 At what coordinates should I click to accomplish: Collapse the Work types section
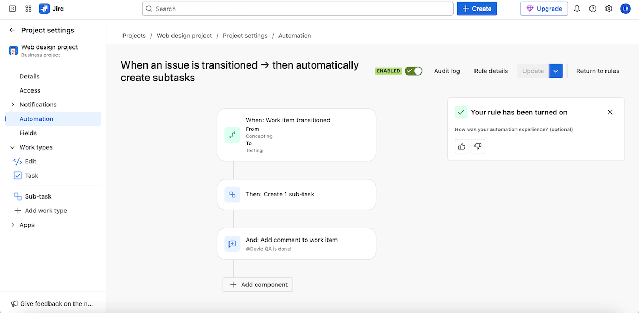pyautogui.click(x=13, y=147)
